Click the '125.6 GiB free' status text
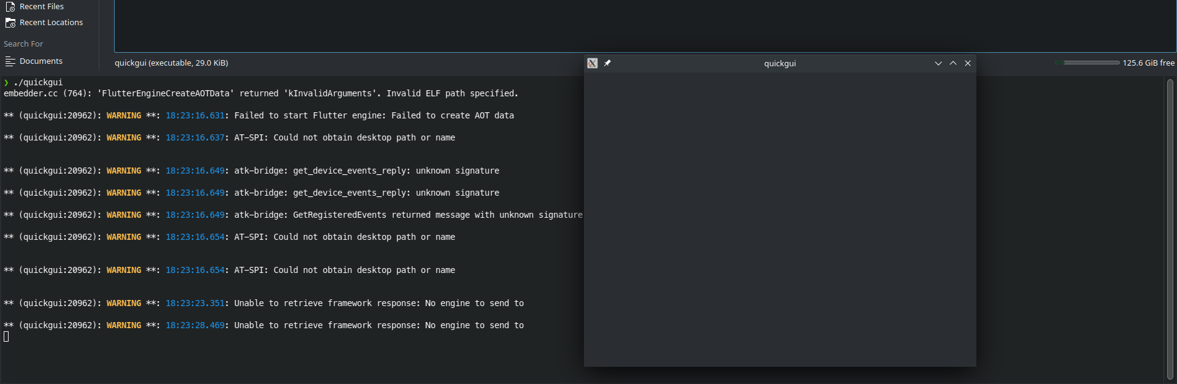1177x384 pixels. 1149,63
